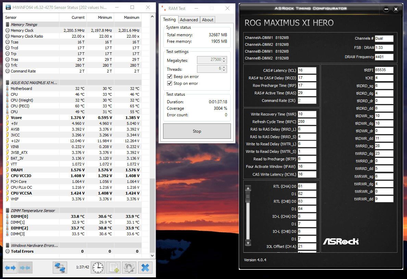Click the lightning icon beside DRAM voltage
Viewport: 407px width, 279px height.
[x=8, y=170]
